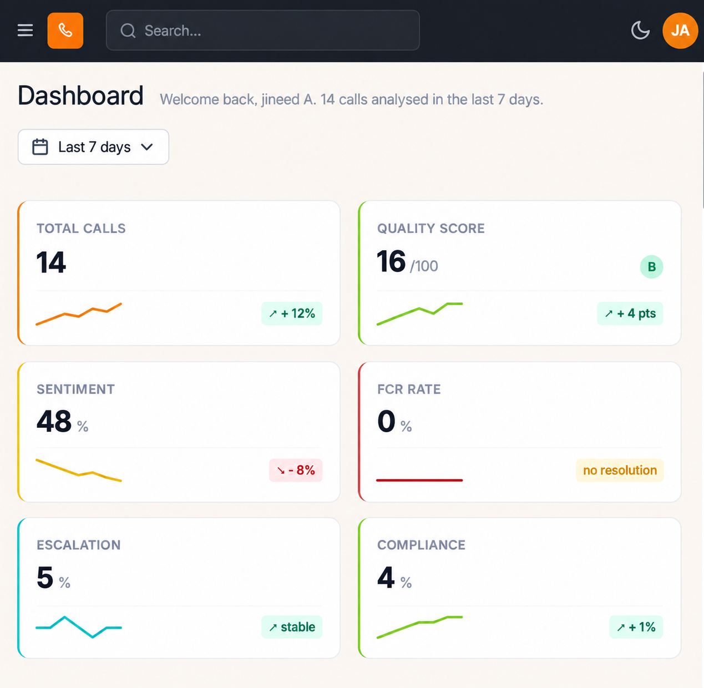Click the 0 FCR rate value

(x=386, y=422)
